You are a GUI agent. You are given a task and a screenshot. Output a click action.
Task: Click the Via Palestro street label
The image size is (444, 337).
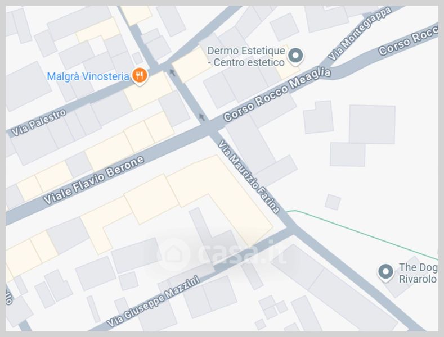(x=38, y=122)
